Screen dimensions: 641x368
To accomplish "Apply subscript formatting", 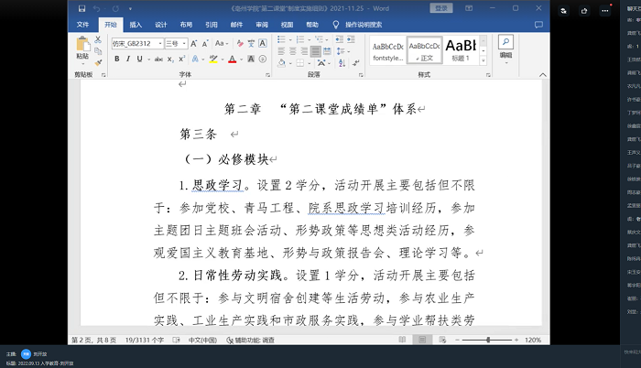I will [170, 60].
